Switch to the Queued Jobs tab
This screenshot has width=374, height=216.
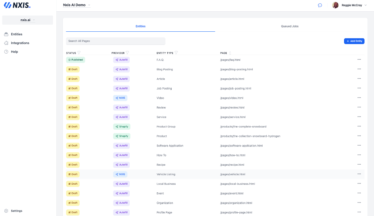pyautogui.click(x=290, y=26)
